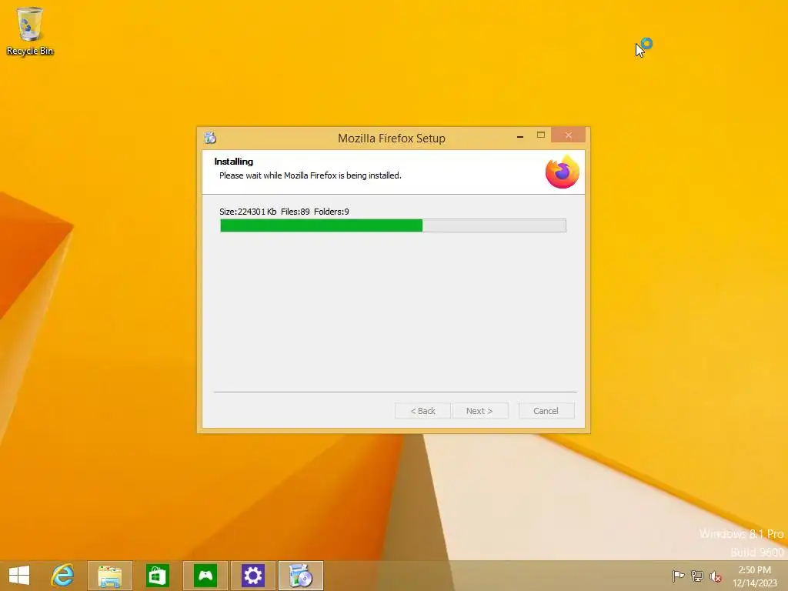Click the disabled < Back button
The image size is (788, 591).
click(x=422, y=411)
